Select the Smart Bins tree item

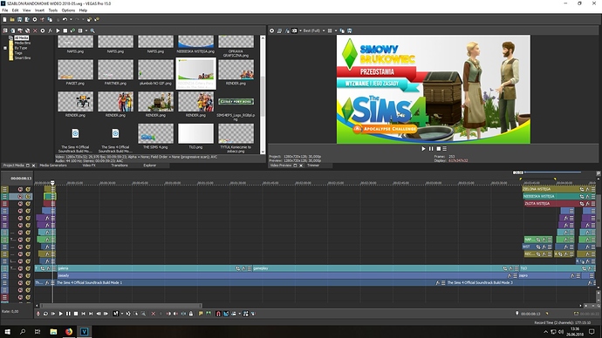(23, 57)
